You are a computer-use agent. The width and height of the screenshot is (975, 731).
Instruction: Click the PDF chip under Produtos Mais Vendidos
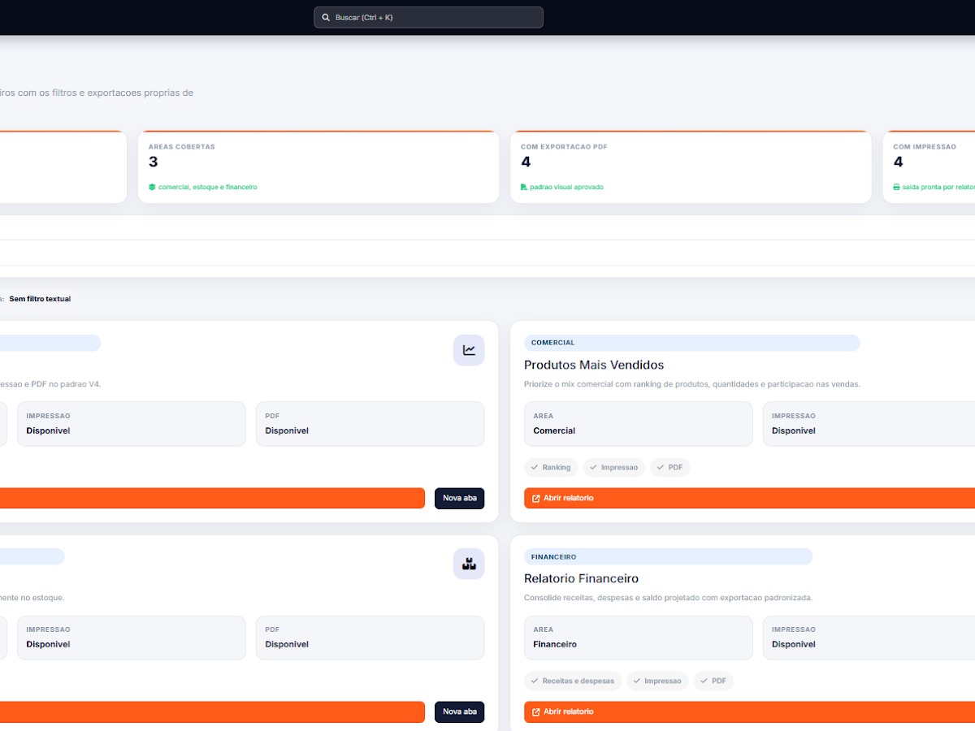tap(669, 467)
